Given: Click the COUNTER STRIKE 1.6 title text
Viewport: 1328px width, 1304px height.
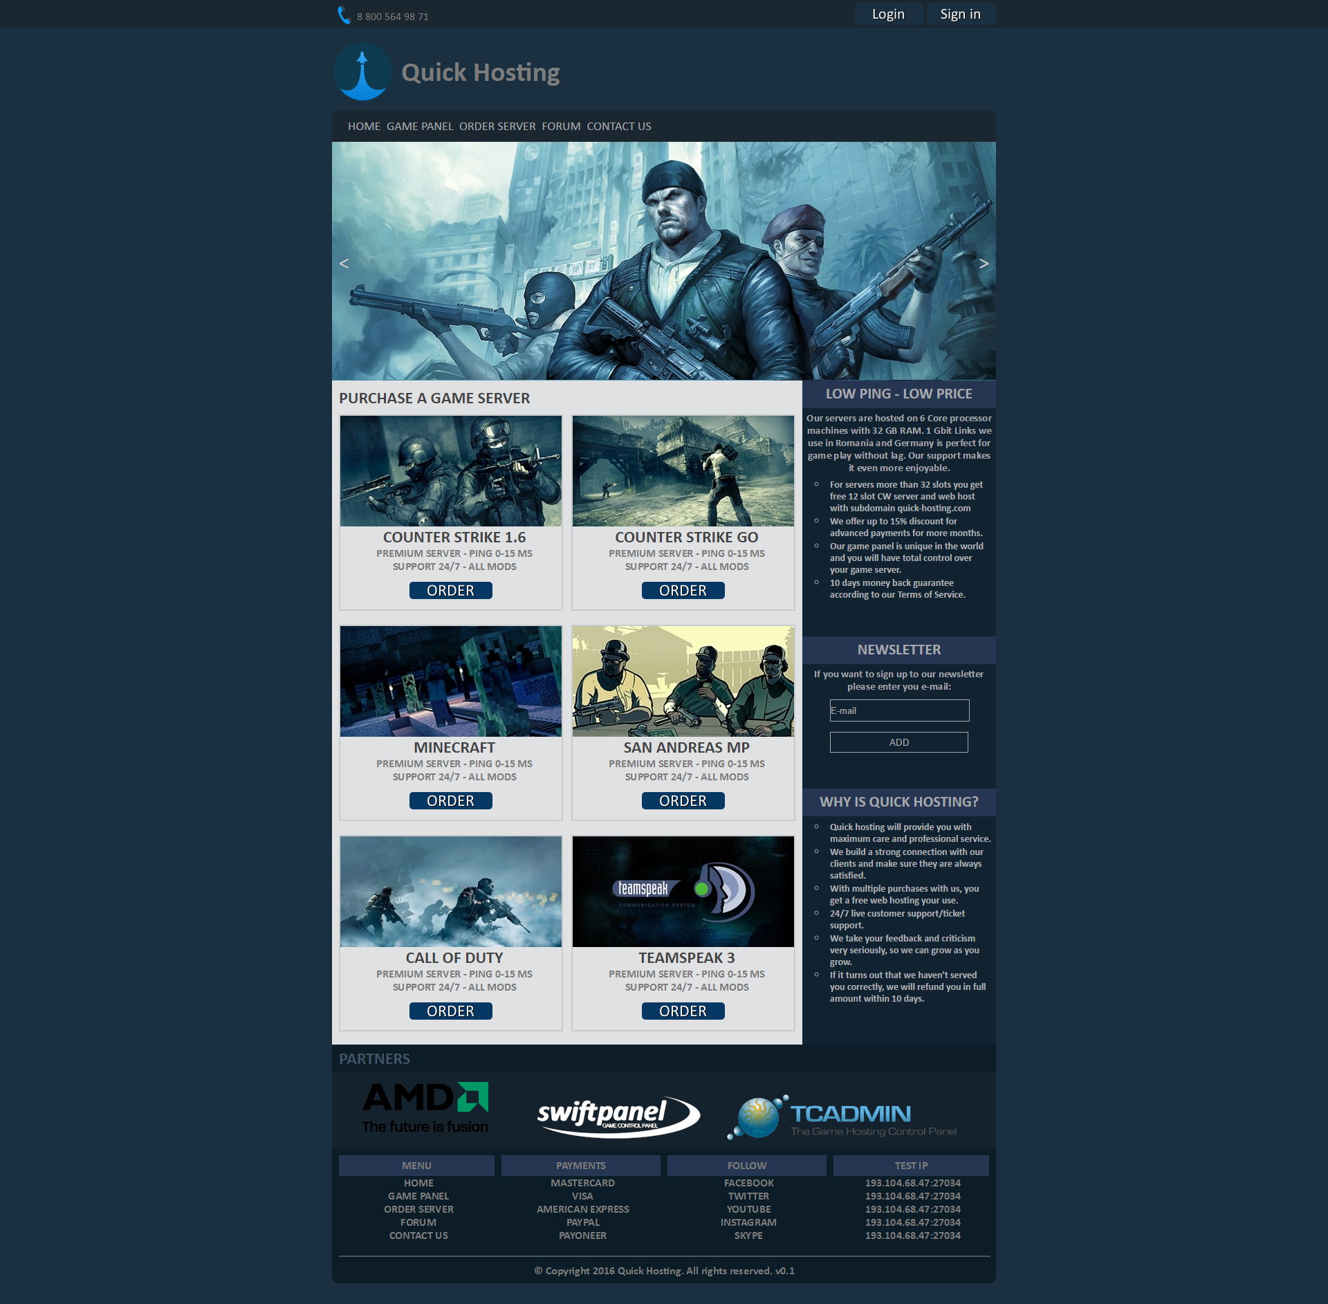Looking at the screenshot, I should coord(454,538).
